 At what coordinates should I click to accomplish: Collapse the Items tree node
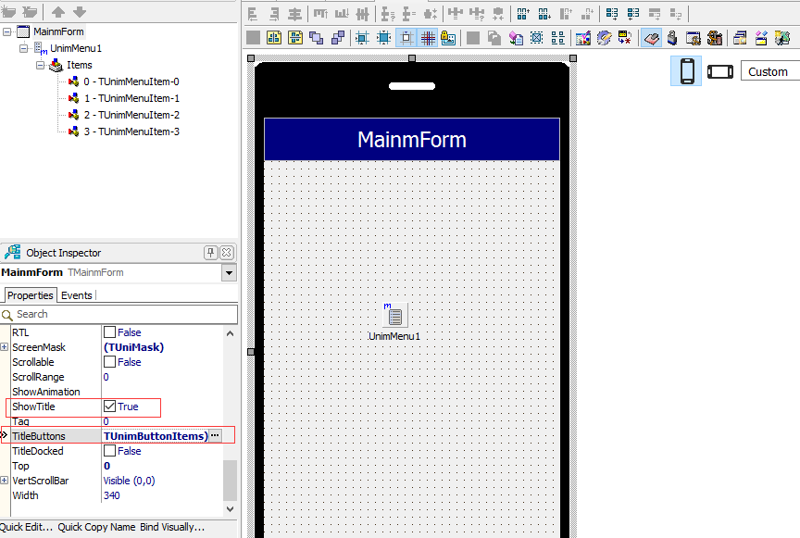coord(41,66)
